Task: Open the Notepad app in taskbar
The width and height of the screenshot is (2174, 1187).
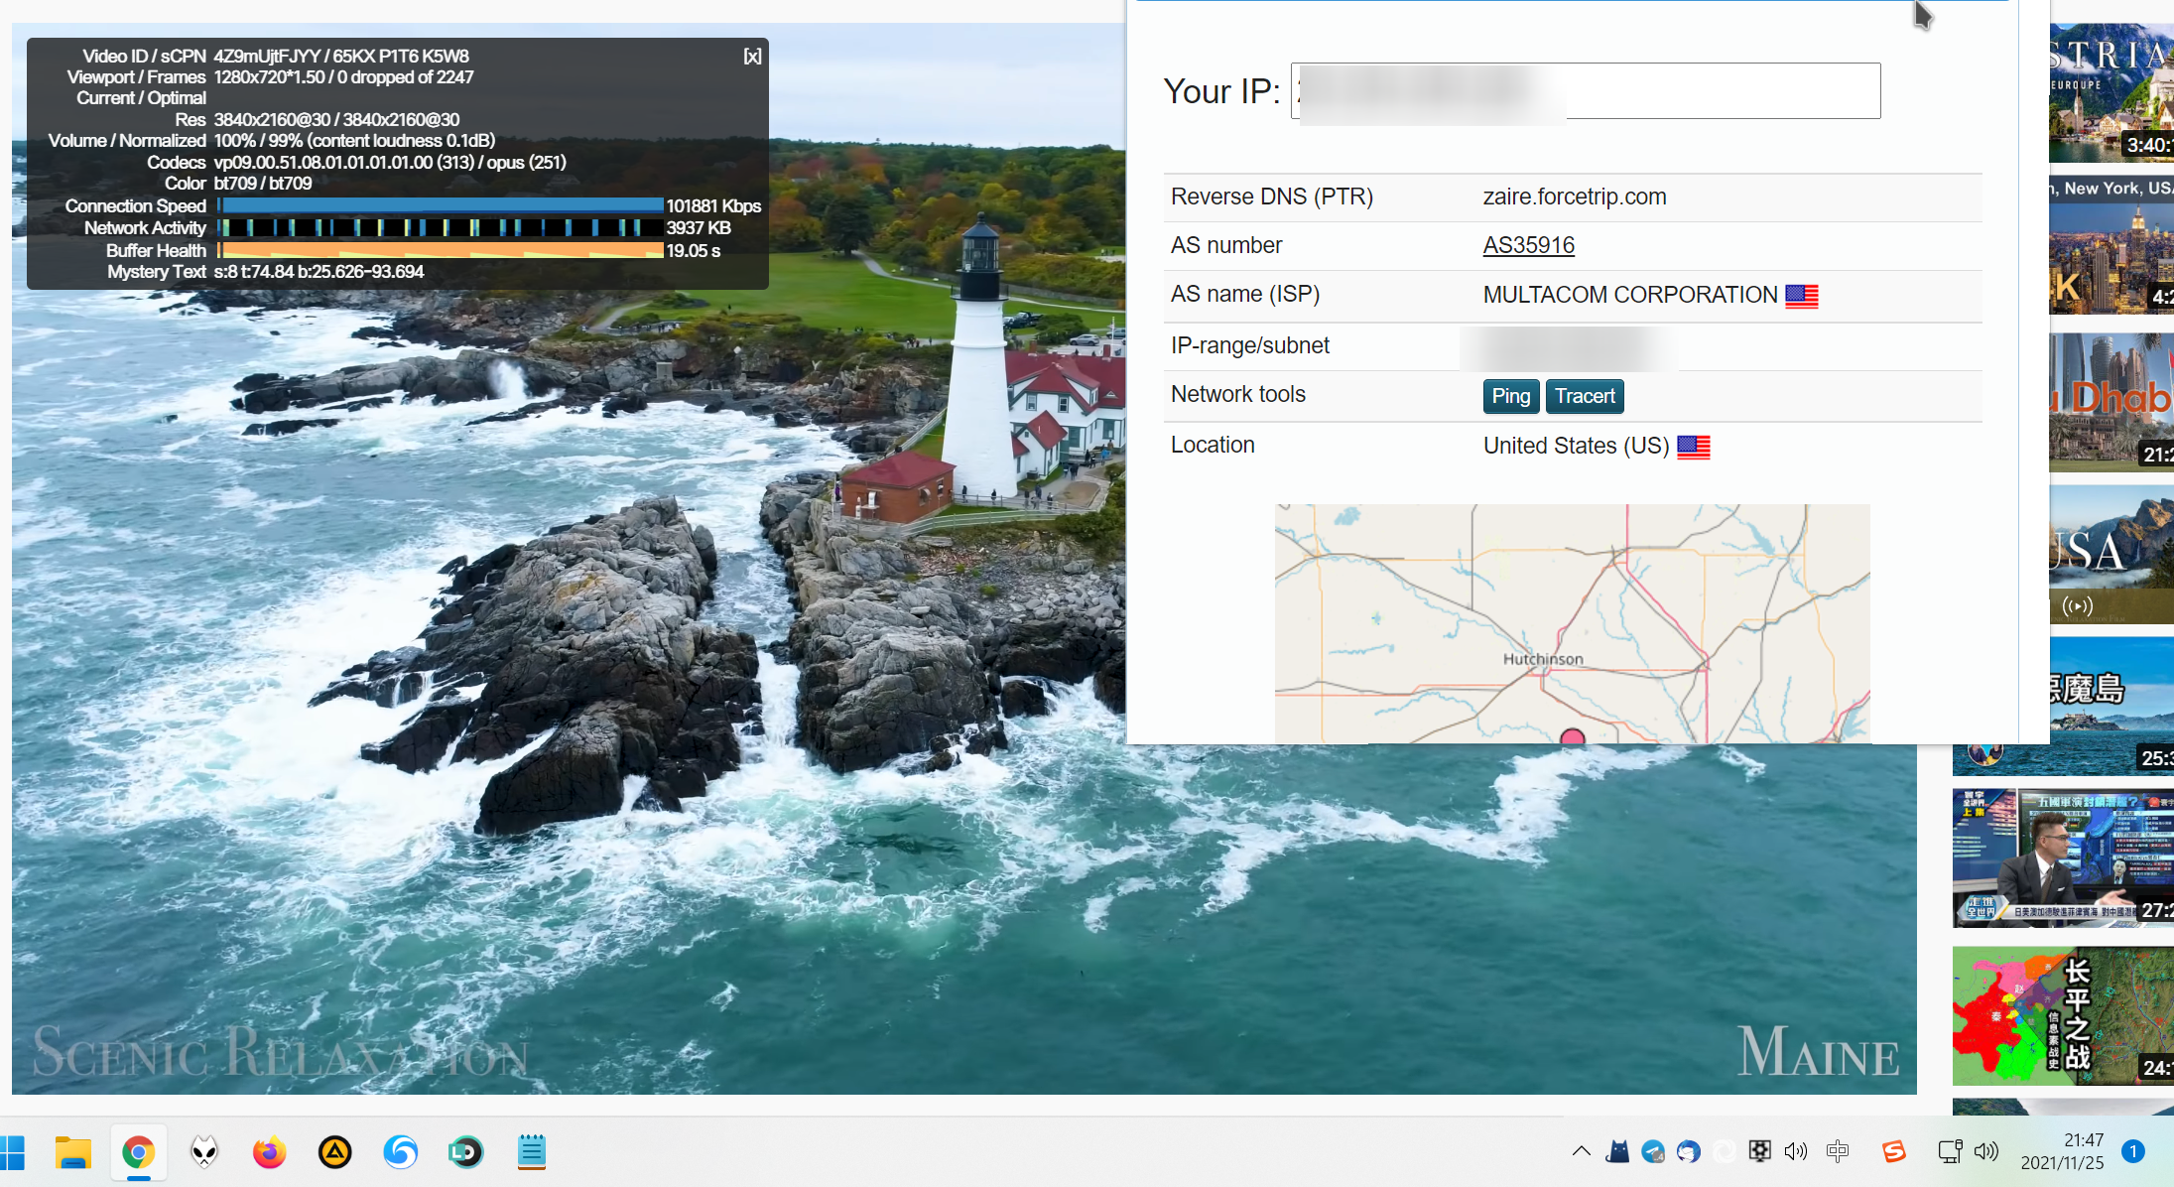Action: point(532,1152)
